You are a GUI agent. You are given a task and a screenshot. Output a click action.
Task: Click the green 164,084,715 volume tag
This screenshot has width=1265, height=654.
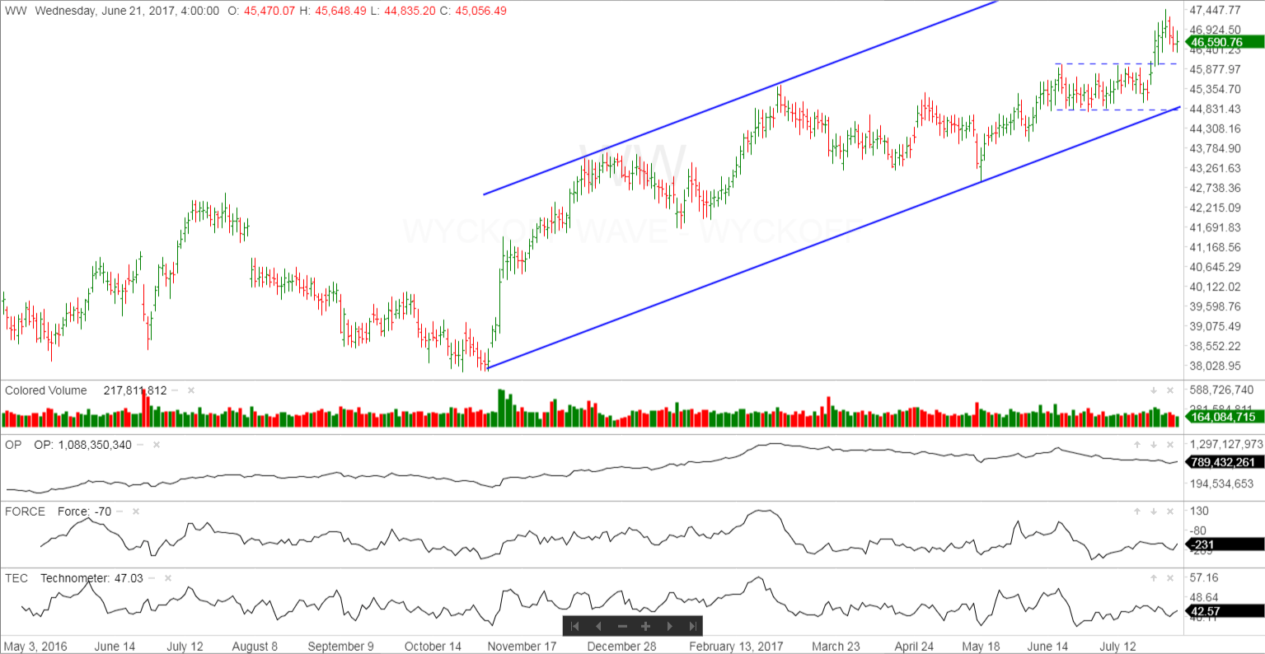click(x=1223, y=417)
